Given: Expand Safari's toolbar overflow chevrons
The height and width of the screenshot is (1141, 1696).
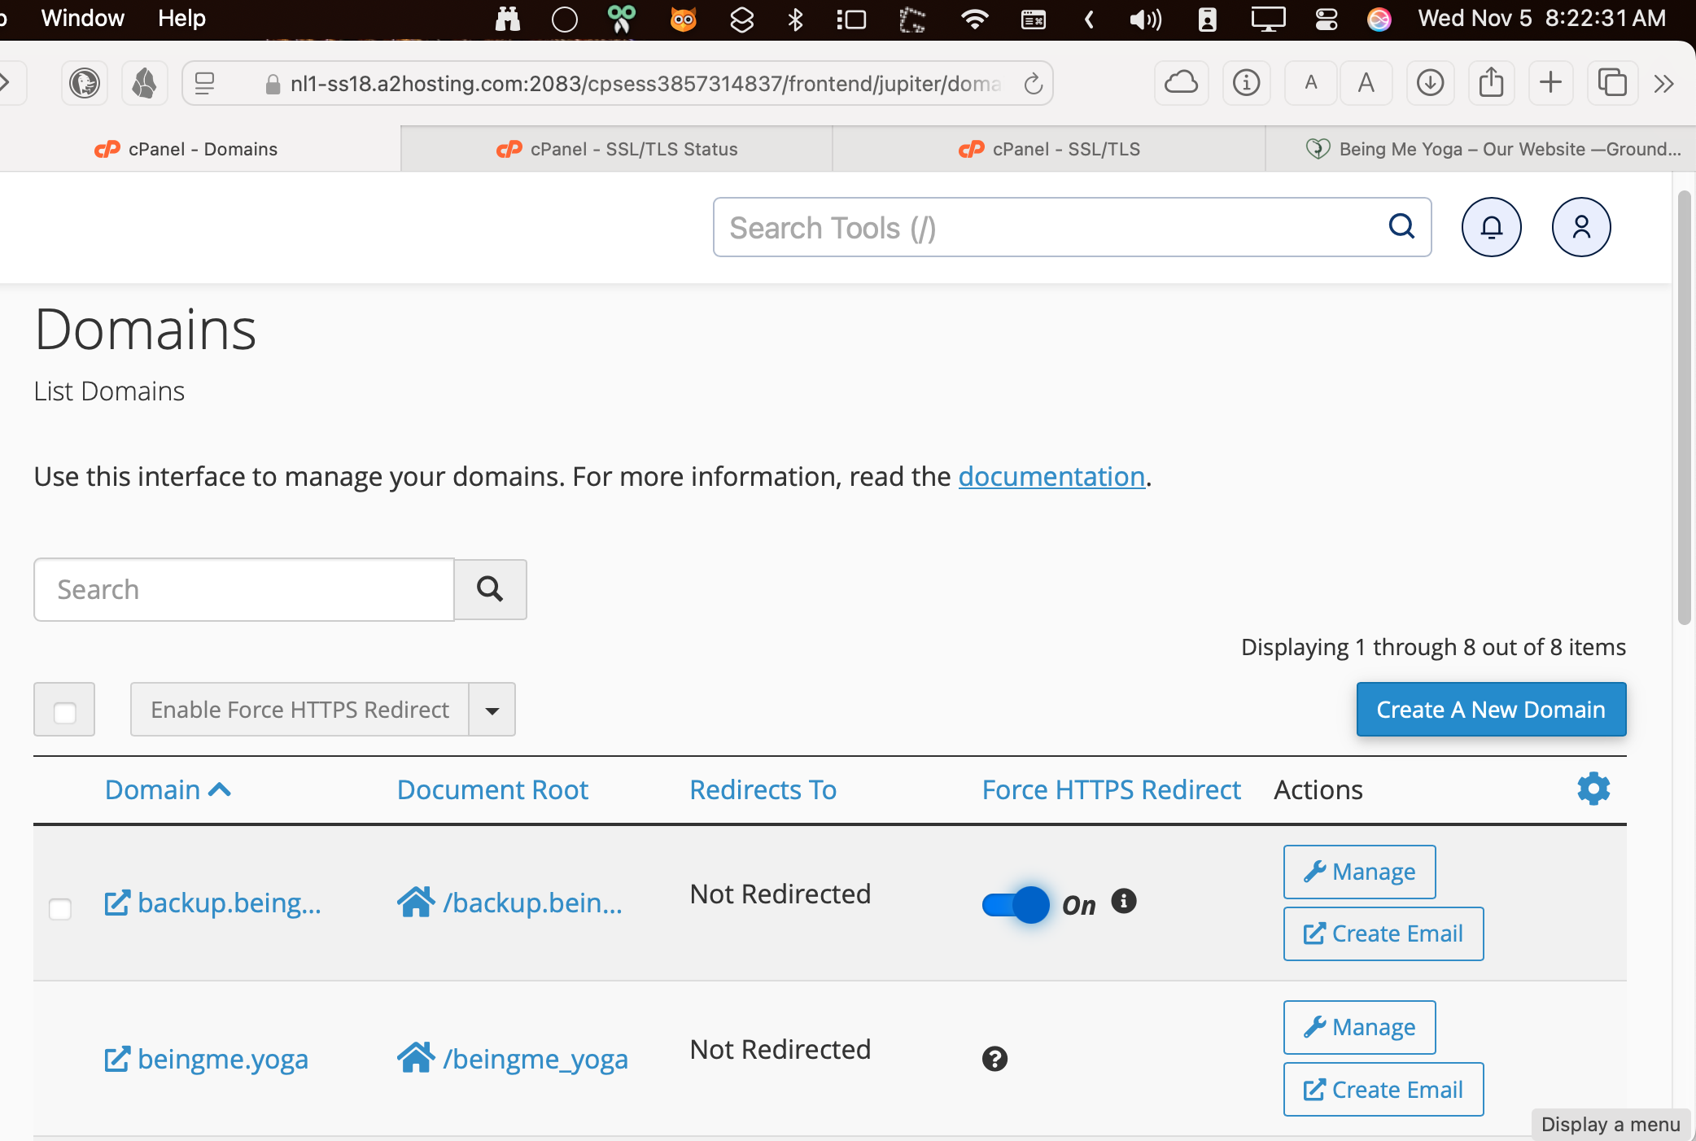Looking at the screenshot, I should [x=1663, y=83].
